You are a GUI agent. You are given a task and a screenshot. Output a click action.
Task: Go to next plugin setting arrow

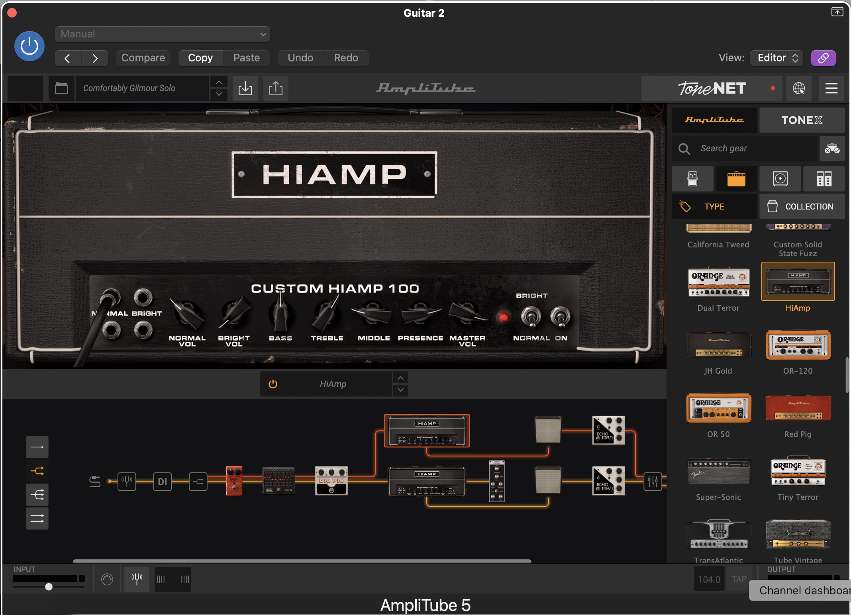coord(95,58)
